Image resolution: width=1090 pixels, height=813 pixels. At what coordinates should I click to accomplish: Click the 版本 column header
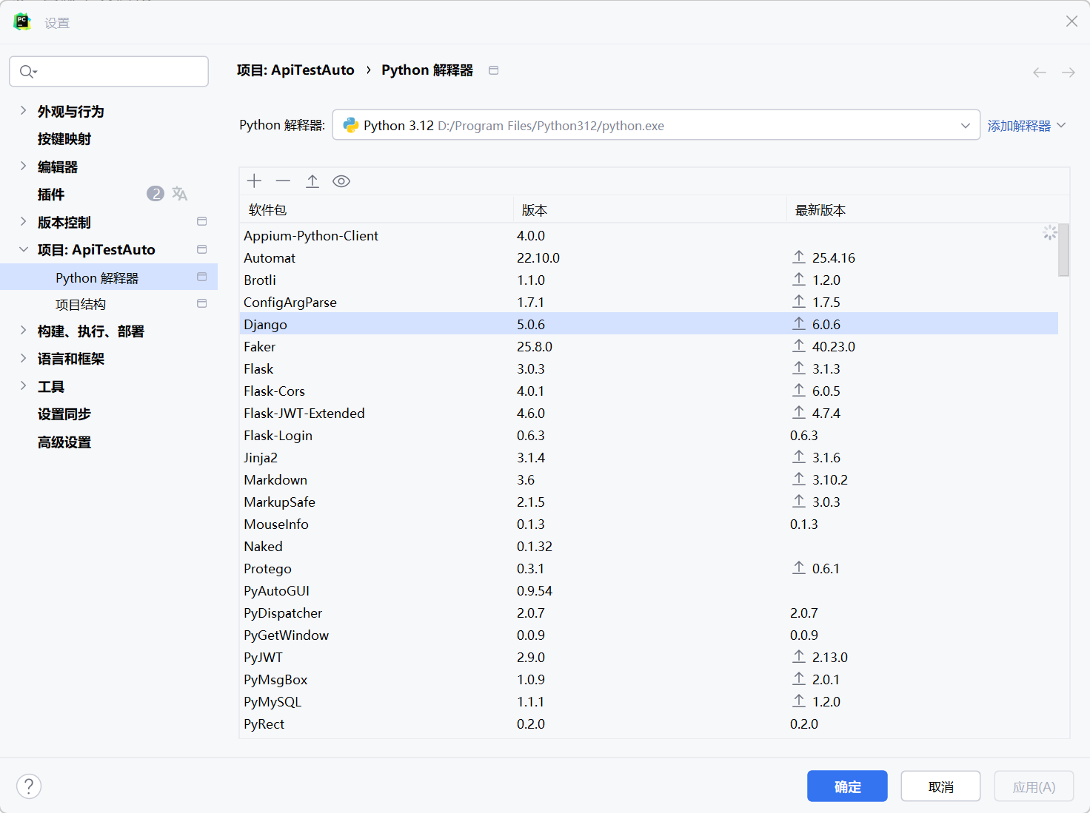click(x=650, y=210)
